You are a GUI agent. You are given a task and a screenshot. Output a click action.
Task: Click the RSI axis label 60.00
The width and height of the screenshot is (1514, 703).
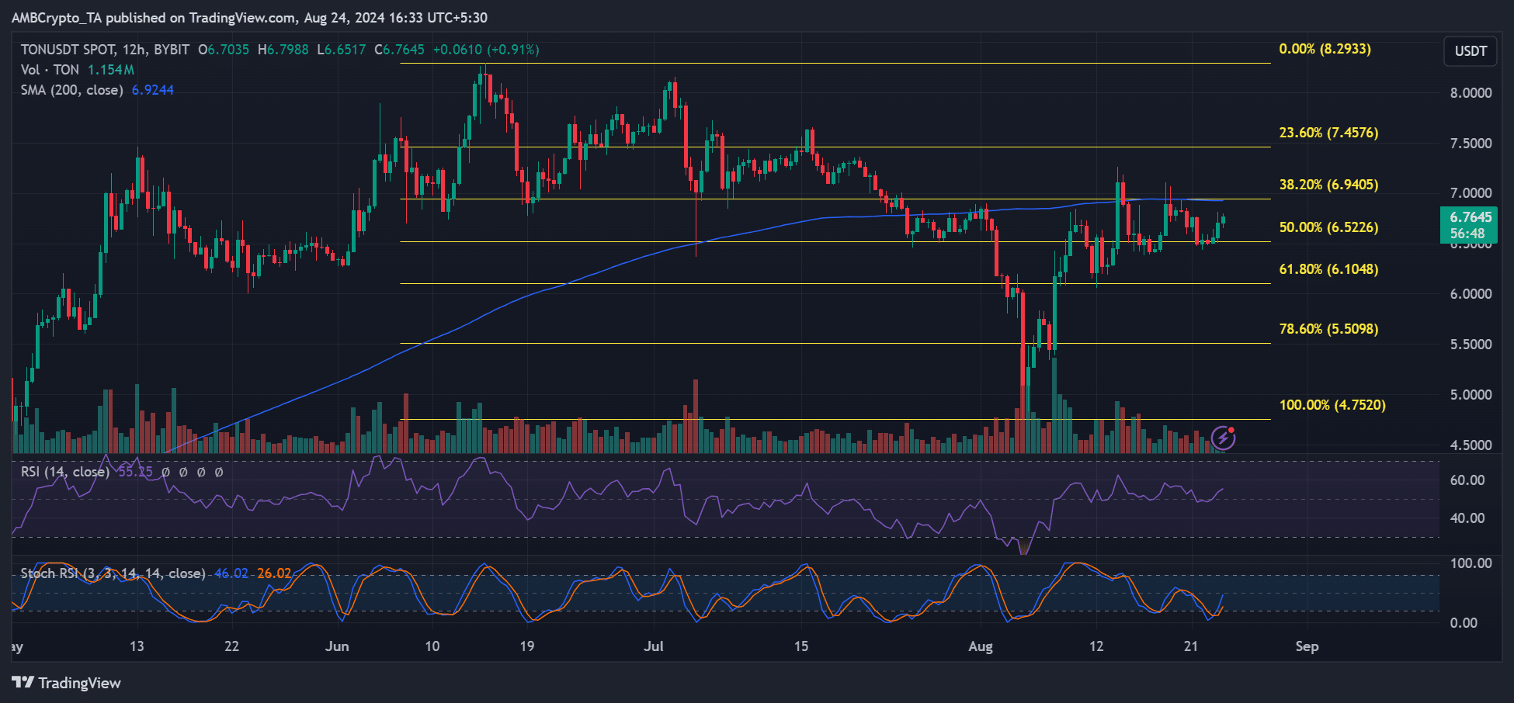point(1467,480)
